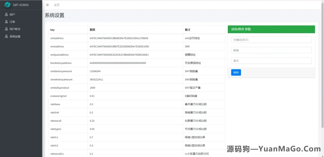Click the value 3655222411
Viewport: 324px width, 157px height.
pos(96,79)
